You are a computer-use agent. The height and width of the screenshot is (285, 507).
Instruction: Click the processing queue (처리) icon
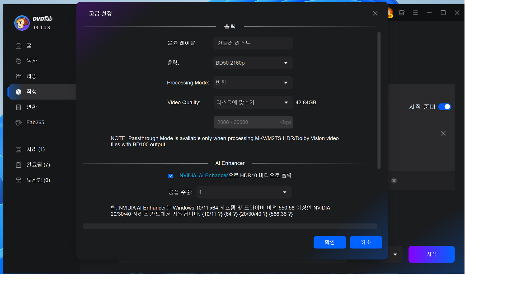pos(18,150)
